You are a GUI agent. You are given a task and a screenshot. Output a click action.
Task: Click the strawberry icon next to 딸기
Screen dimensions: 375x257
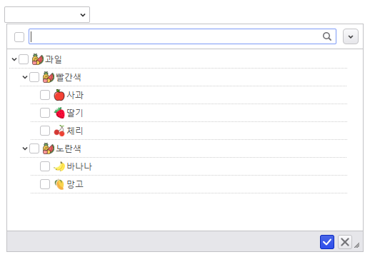pos(59,113)
